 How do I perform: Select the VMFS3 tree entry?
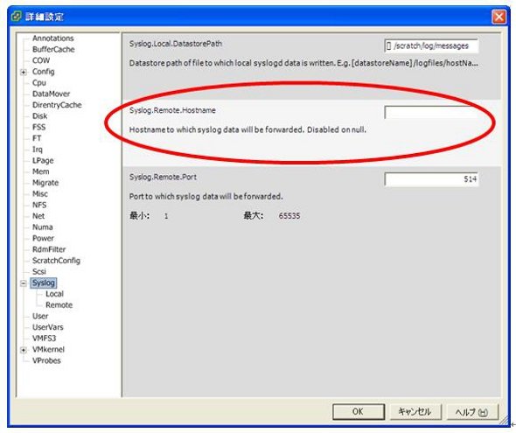point(44,339)
